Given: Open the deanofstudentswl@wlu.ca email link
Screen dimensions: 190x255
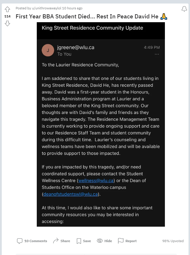Looking at the screenshot, I should point(71,194).
